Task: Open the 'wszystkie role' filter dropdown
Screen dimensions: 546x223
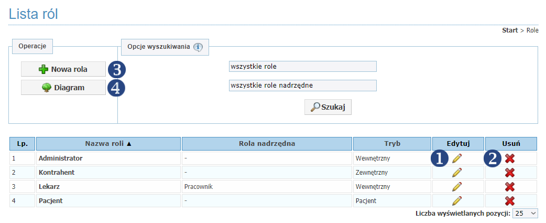Action: [x=302, y=66]
